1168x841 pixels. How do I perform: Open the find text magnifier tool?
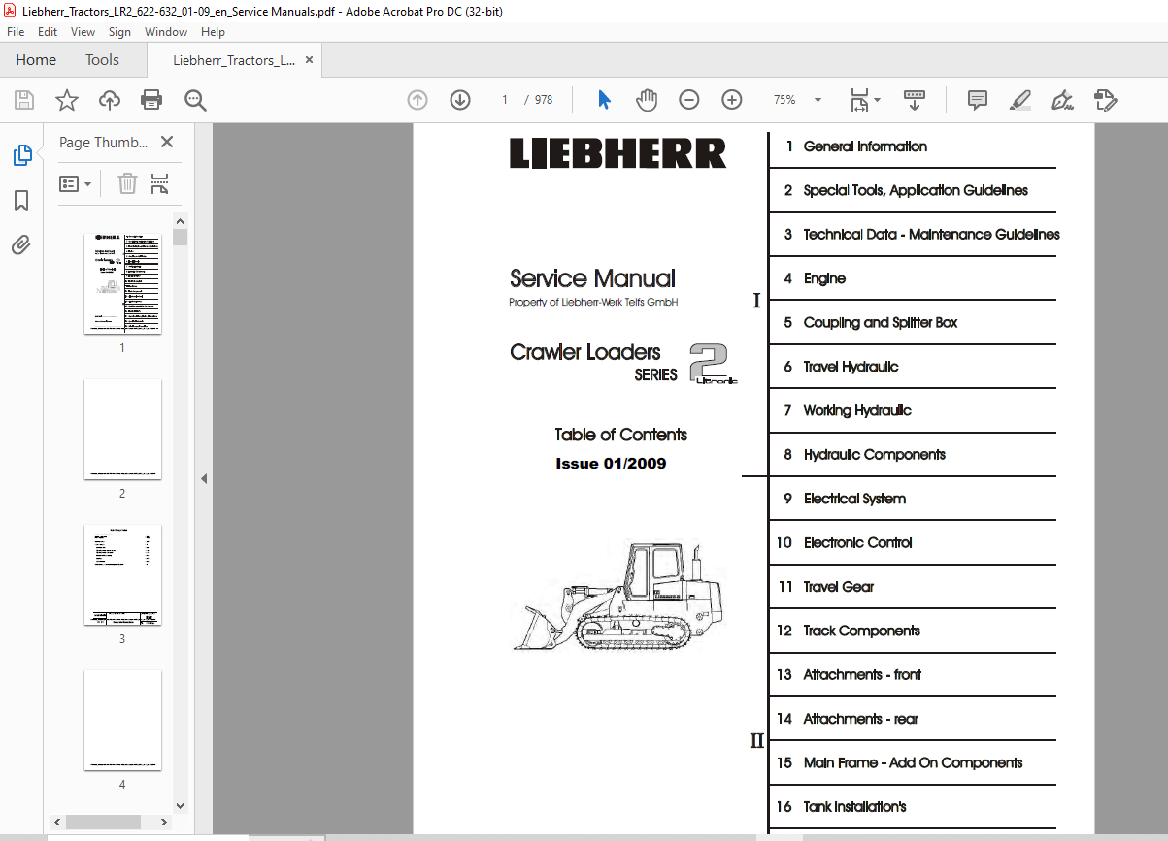[x=195, y=100]
